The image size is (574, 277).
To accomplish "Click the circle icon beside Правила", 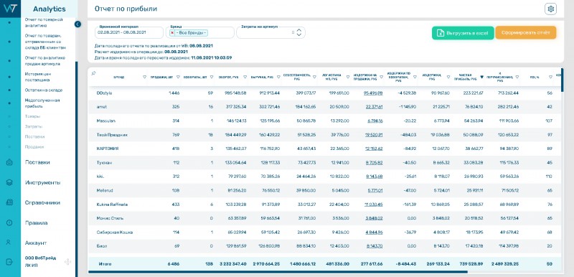I will 9,222.
